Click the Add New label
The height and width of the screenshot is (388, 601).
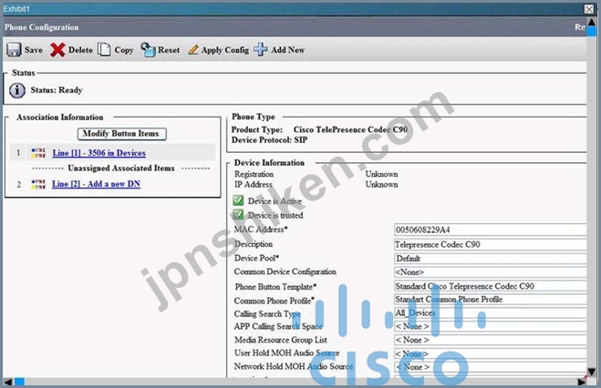pyautogui.click(x=288, y=50)
